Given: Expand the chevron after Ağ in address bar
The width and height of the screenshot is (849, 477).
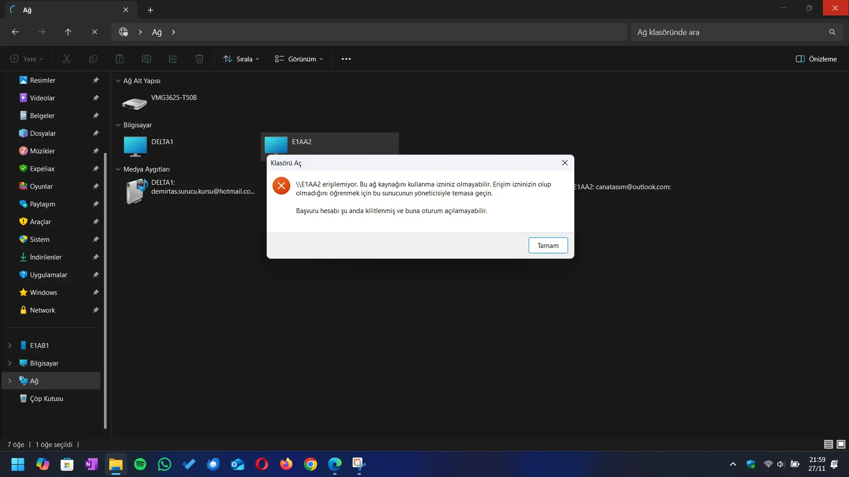Looking at the screenshot, I should point(173,32).
